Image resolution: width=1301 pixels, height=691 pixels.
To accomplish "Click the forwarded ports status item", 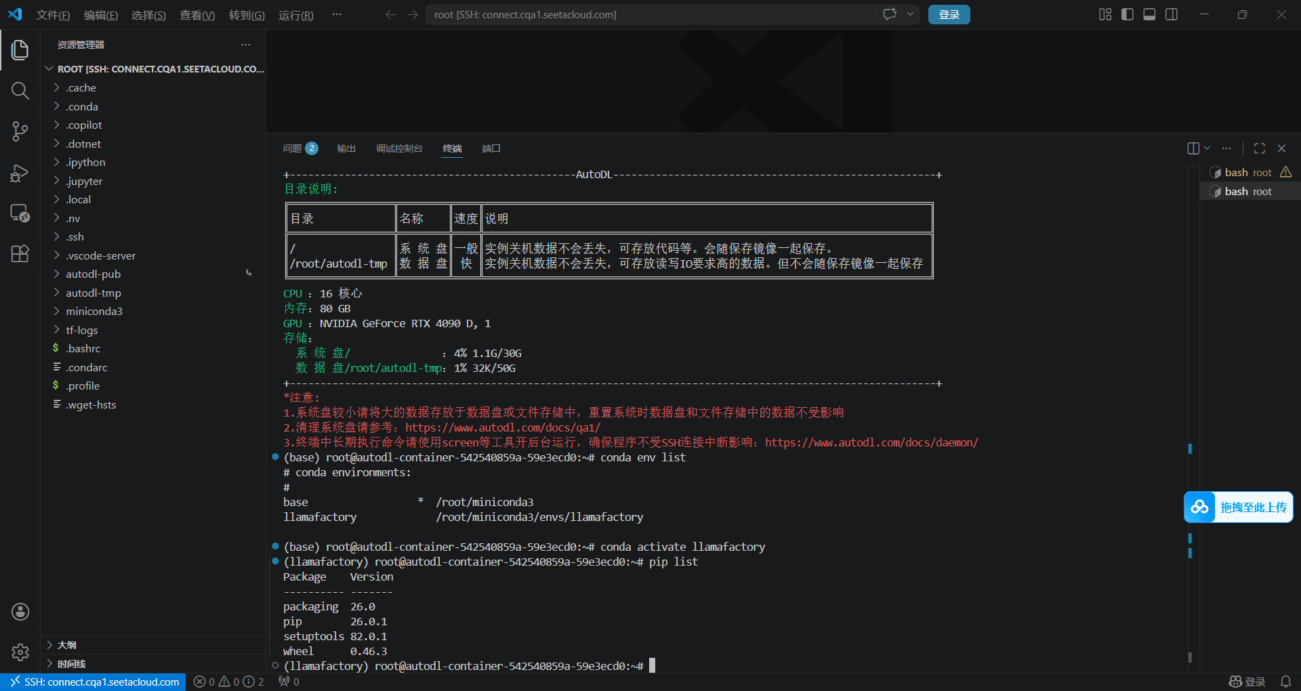I will [289, 682].
